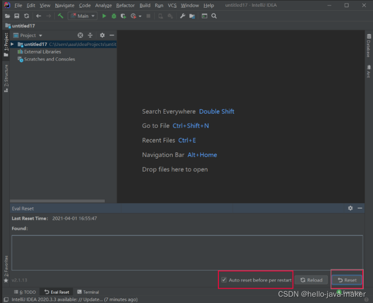The width and height of the screenshot is (373, 303).
Task: Open Settings via the wrench icon
Action: 182,16
